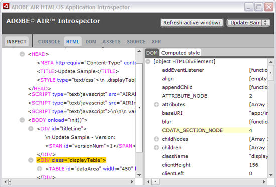Collapse the BODY onload node

click(x=22, y=120)
